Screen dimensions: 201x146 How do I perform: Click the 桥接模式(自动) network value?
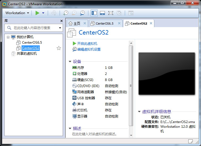click(x=116, y=92)
